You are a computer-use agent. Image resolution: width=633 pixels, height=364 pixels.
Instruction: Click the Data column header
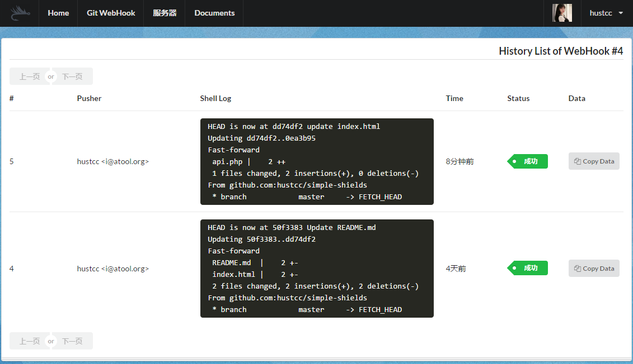pos(577,98)
